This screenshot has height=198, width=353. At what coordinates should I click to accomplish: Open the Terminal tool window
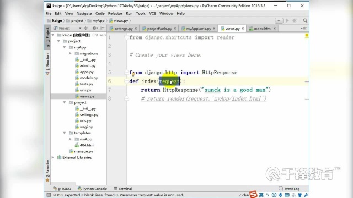pos(122,189)
